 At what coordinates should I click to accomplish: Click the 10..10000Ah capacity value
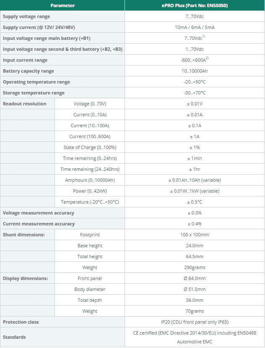tap(195, 71)
